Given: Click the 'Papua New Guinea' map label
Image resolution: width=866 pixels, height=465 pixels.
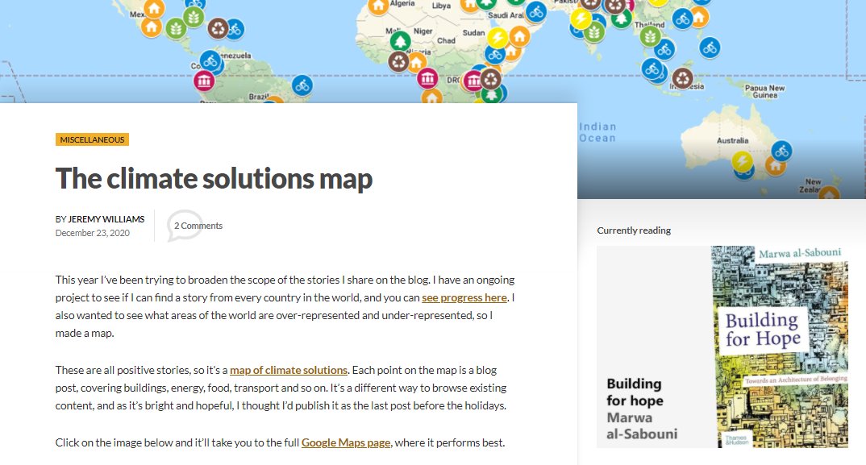Looking at the screenshot, I should click(764, 91).
